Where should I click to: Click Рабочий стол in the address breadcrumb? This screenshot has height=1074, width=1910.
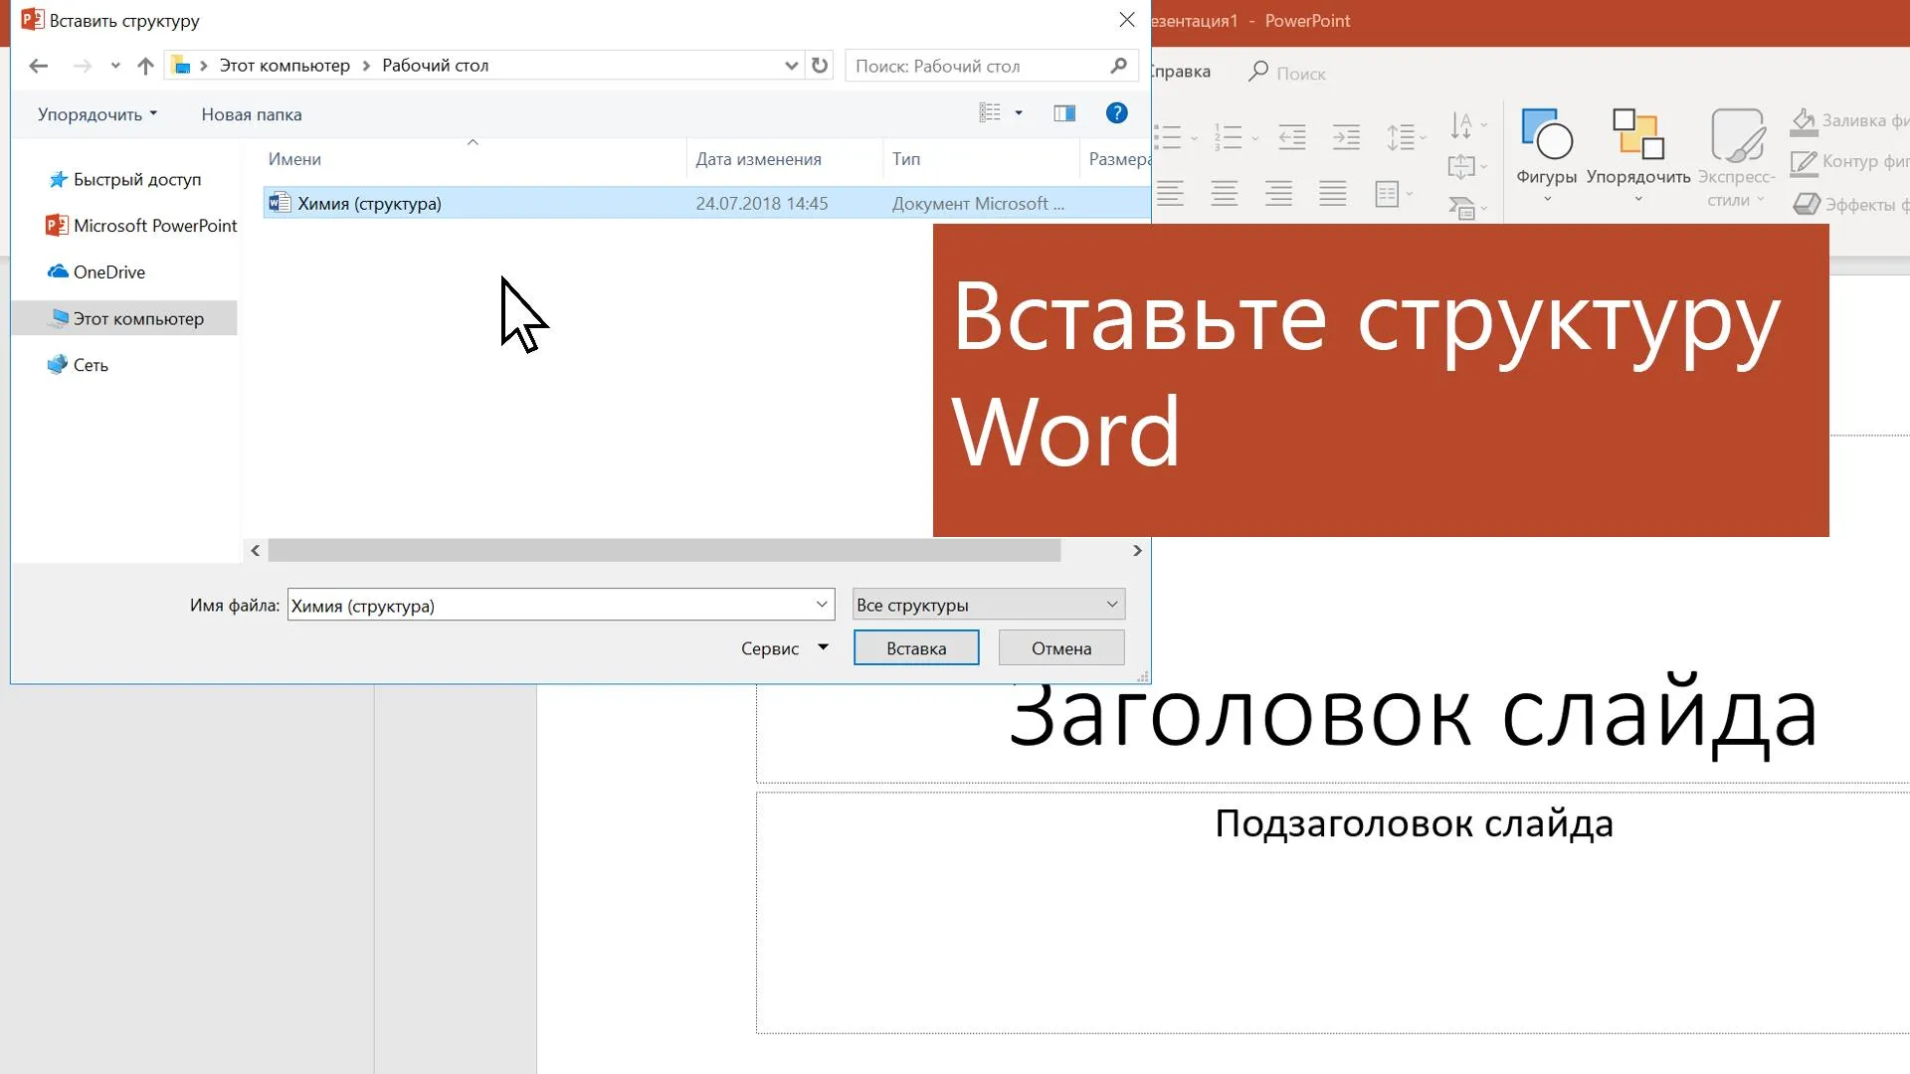tap(436, 66)
